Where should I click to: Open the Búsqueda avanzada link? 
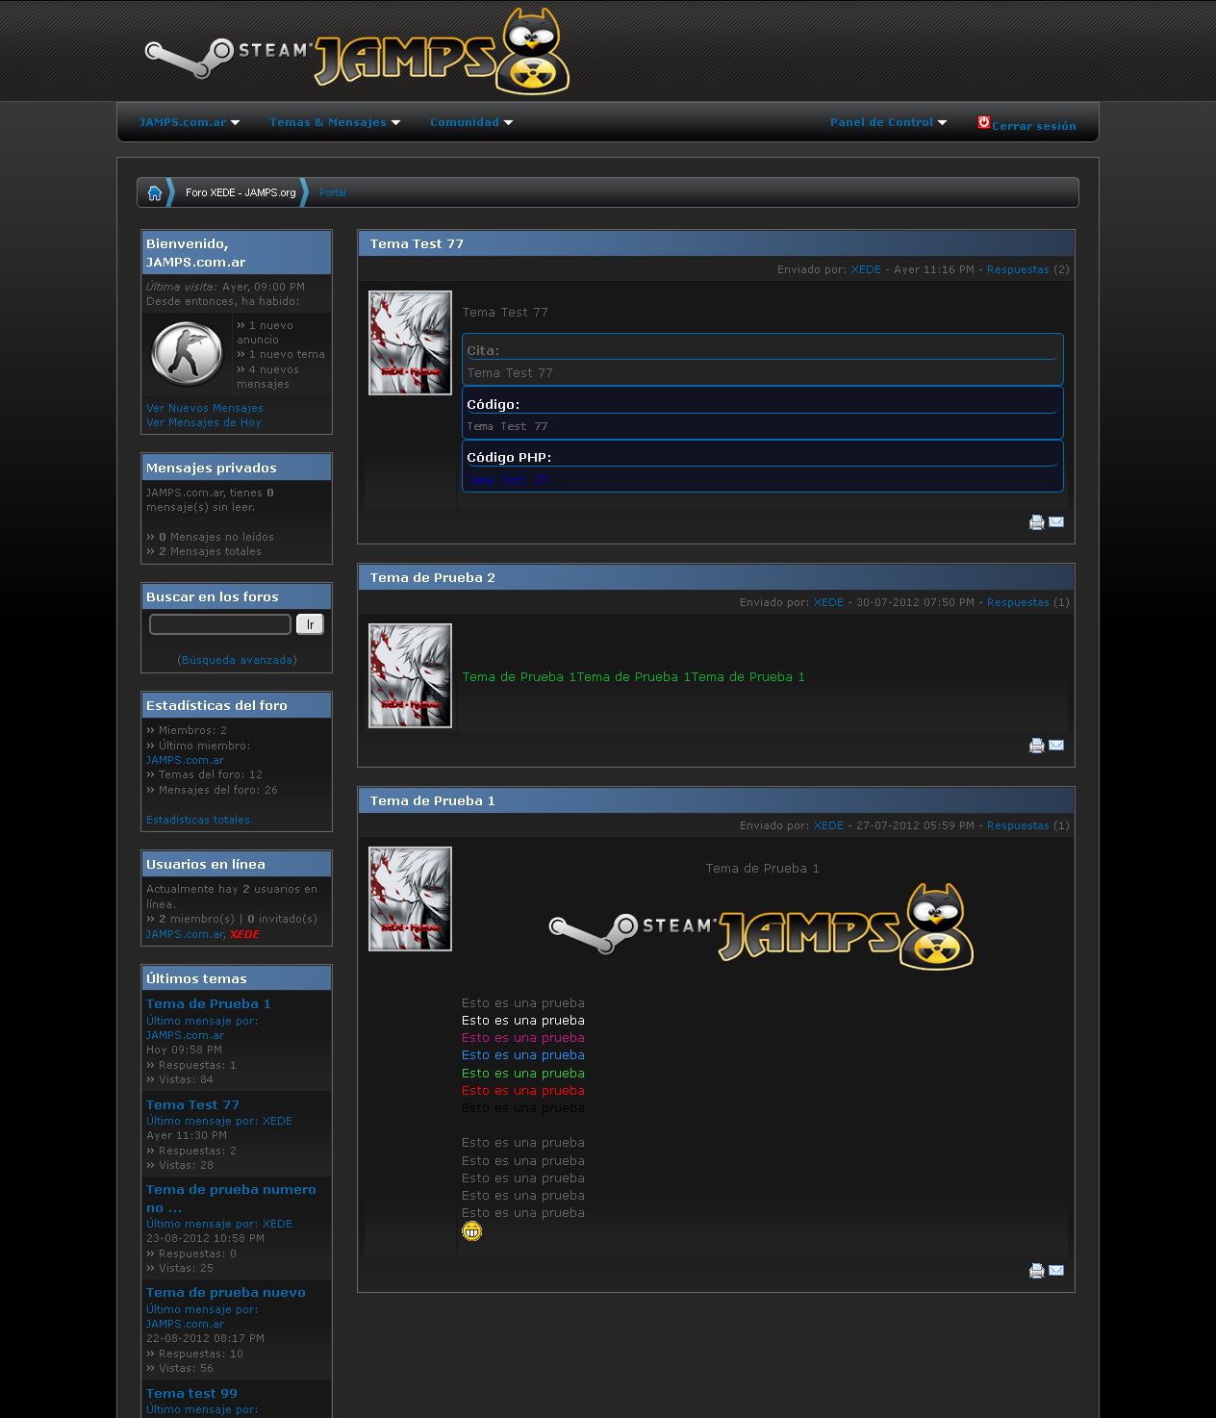(x=237, y=660)
